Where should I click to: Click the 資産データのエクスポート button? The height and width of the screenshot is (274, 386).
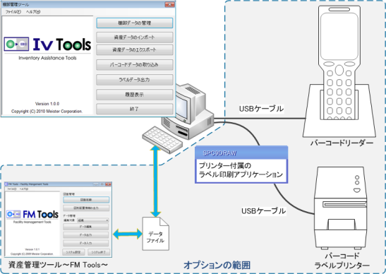click(x=134, y=49)
